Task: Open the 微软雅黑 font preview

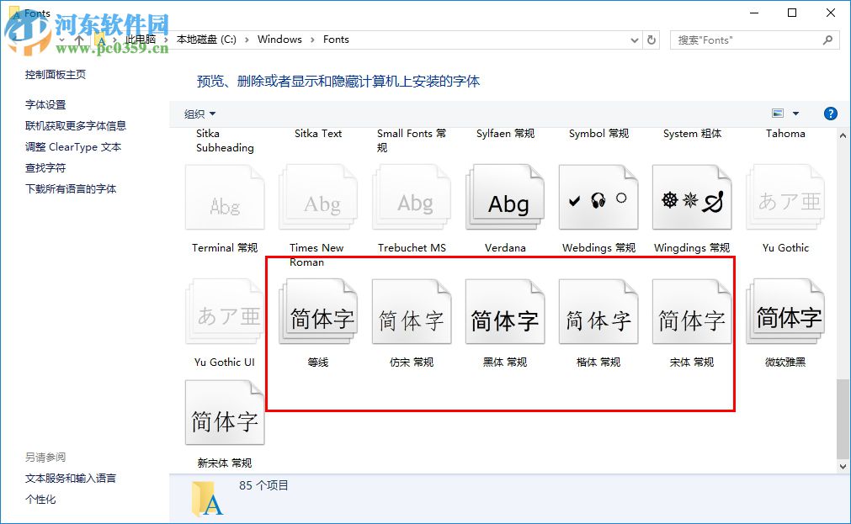Action: click(x=785, y=310)
